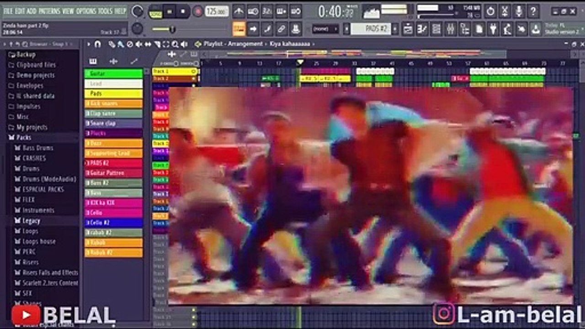Click the link/multilink to controllers icon
Image resolution: width=585 pixels, height=329 pixels.
282,29
